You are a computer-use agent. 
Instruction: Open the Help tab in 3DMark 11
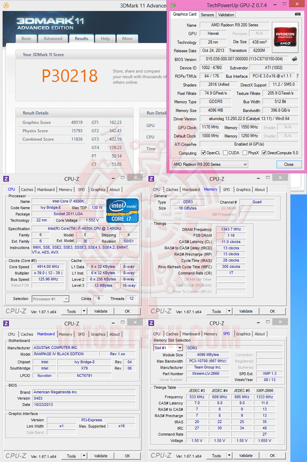tap(105, 38)
